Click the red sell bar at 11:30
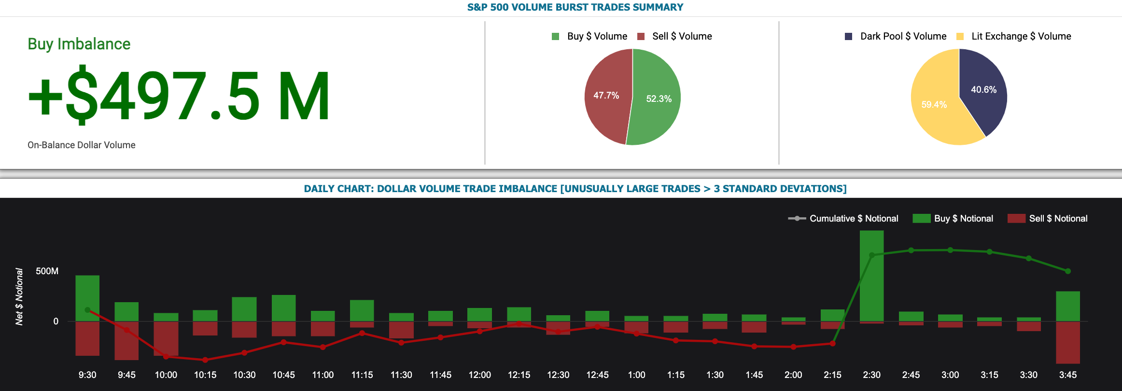 point(401,330)
